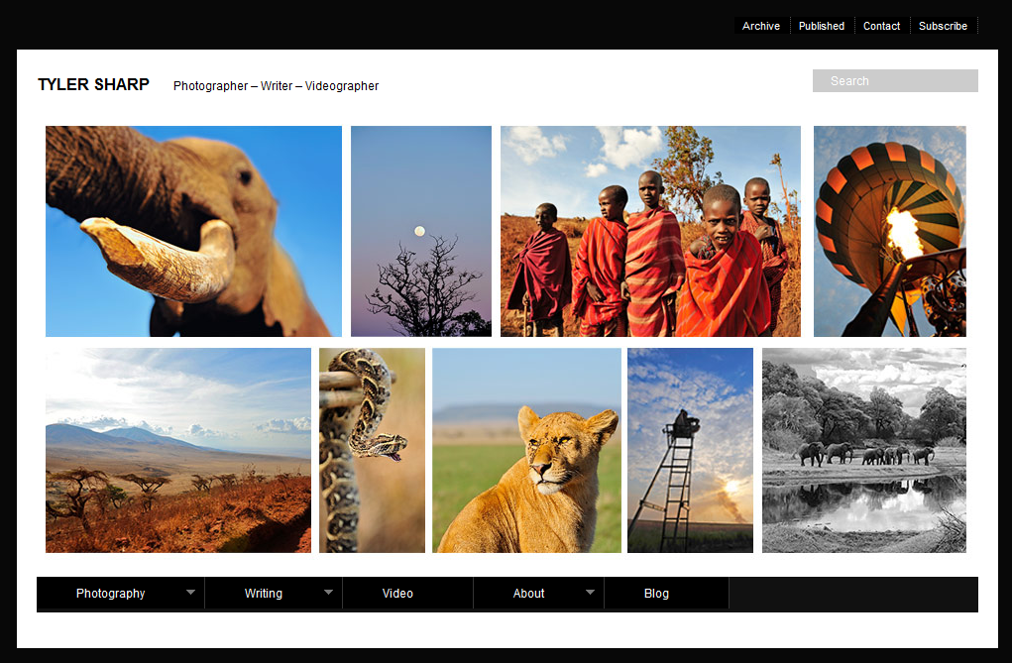The height and width of the screenshot is (663, 1012).
Task: Click the Subscribe link
Action: point(943,26)
